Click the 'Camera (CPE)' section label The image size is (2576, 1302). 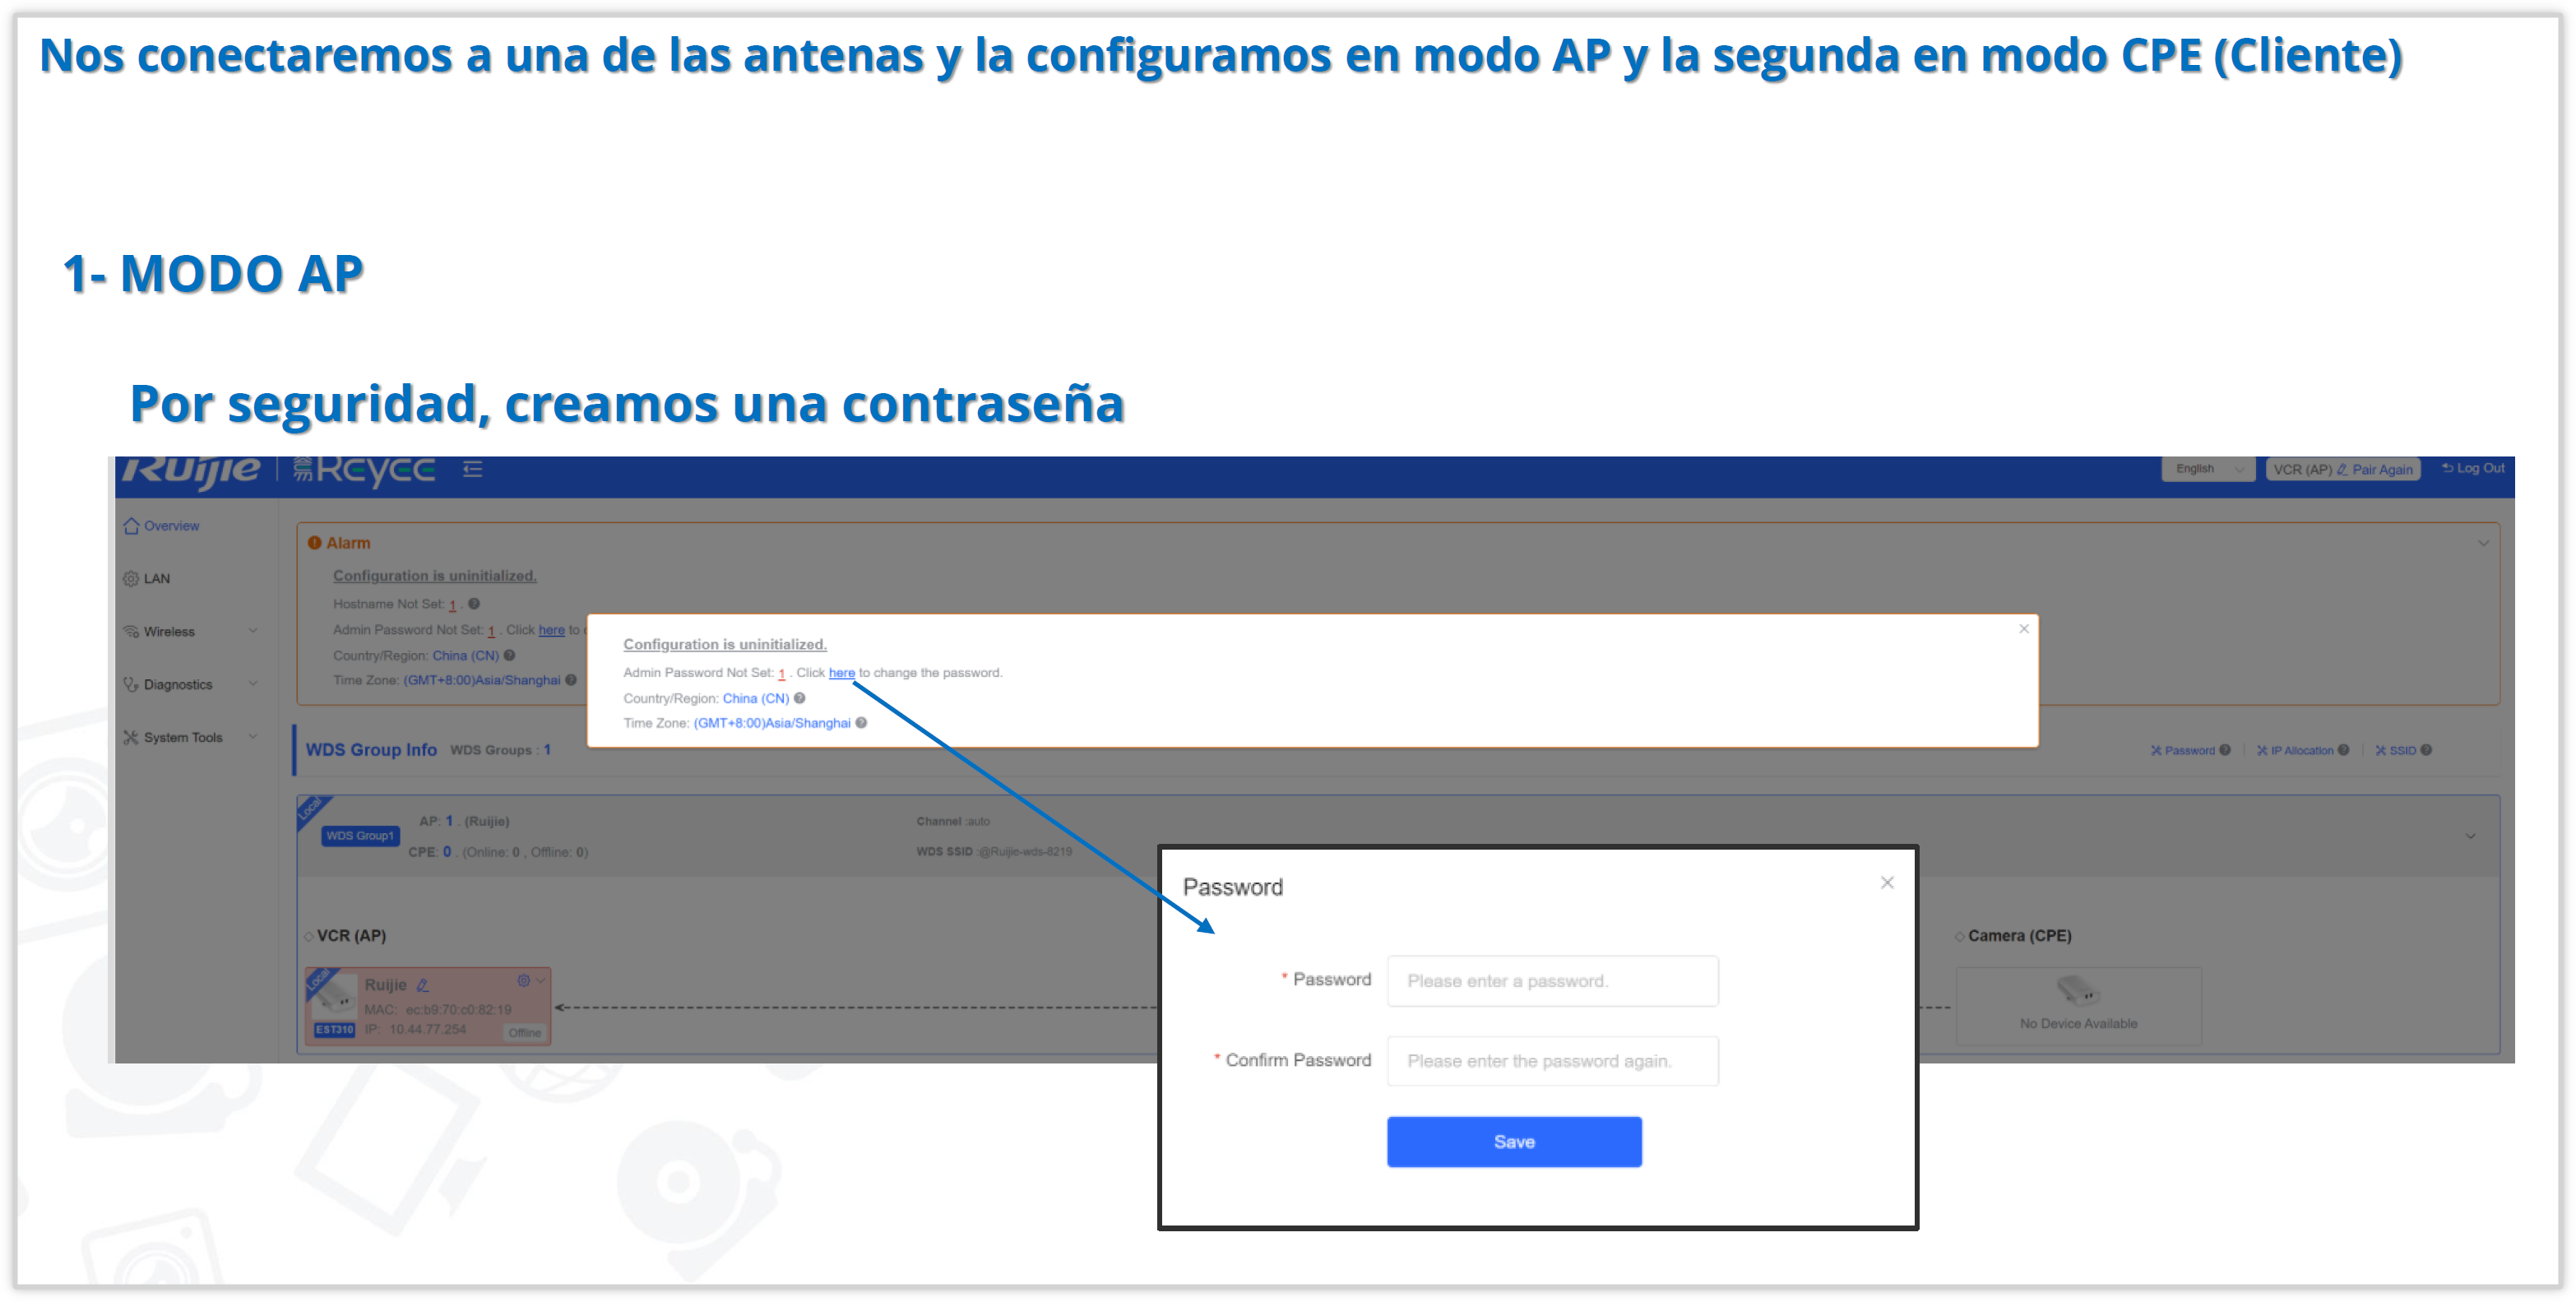click(x=2019, y=936)
